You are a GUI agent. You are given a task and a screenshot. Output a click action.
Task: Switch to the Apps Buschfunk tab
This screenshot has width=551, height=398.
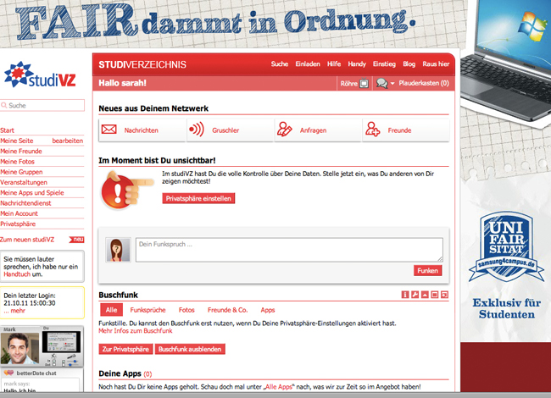tap(268, 310)
